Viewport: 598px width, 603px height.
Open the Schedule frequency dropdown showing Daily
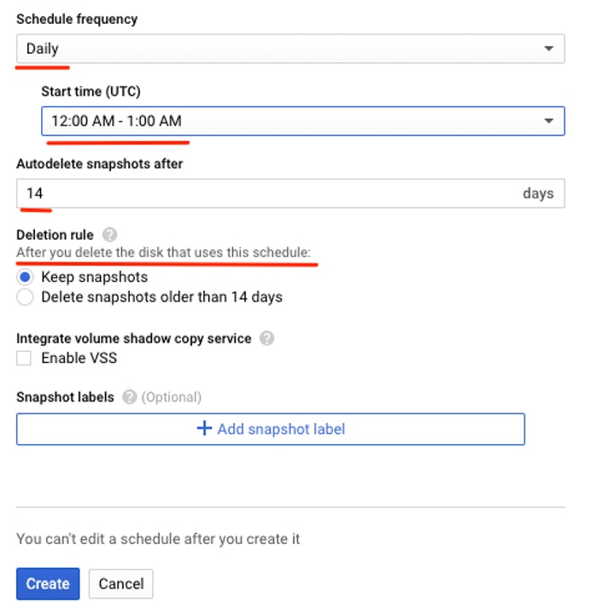(x=282, y=49)
